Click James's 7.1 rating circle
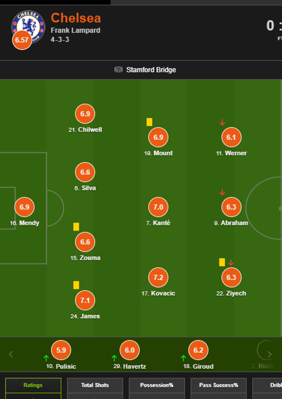This screenshot has height=399, width=282. point(85,300)
